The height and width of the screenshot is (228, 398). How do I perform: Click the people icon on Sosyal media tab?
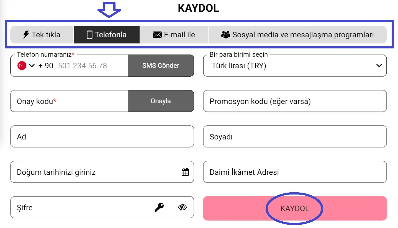click(x=226, y=34)
